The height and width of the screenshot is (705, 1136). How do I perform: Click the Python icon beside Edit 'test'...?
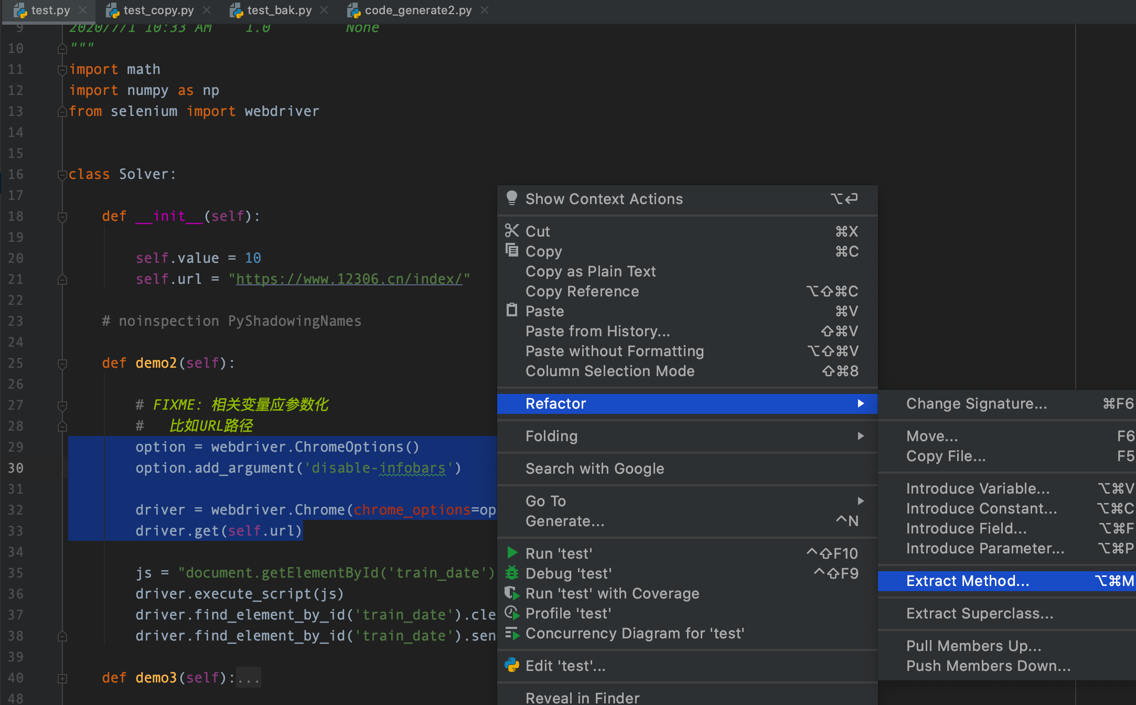(x=512, y=665)
